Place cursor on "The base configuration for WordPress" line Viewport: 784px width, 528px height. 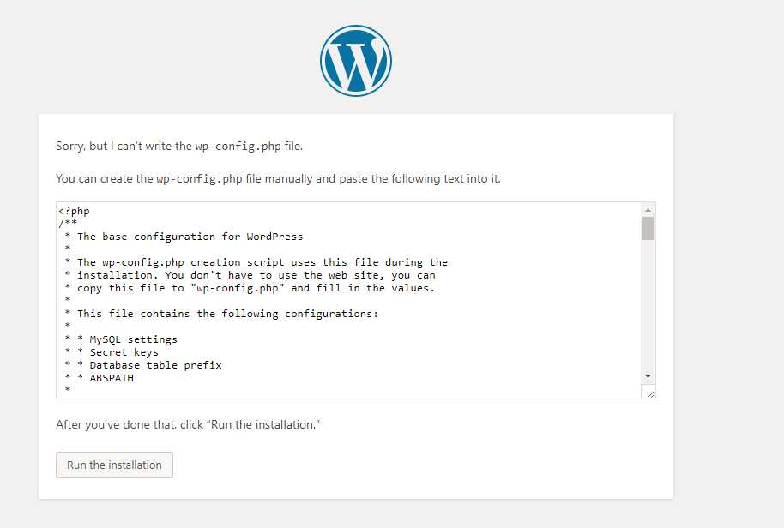190,237
